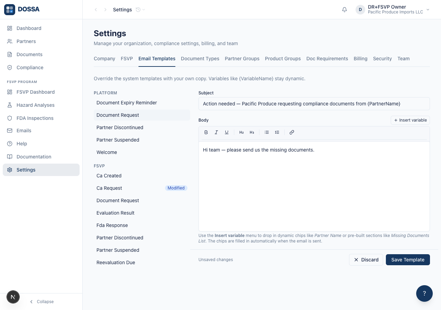Open the floating help question-mark button

(424, 293)
